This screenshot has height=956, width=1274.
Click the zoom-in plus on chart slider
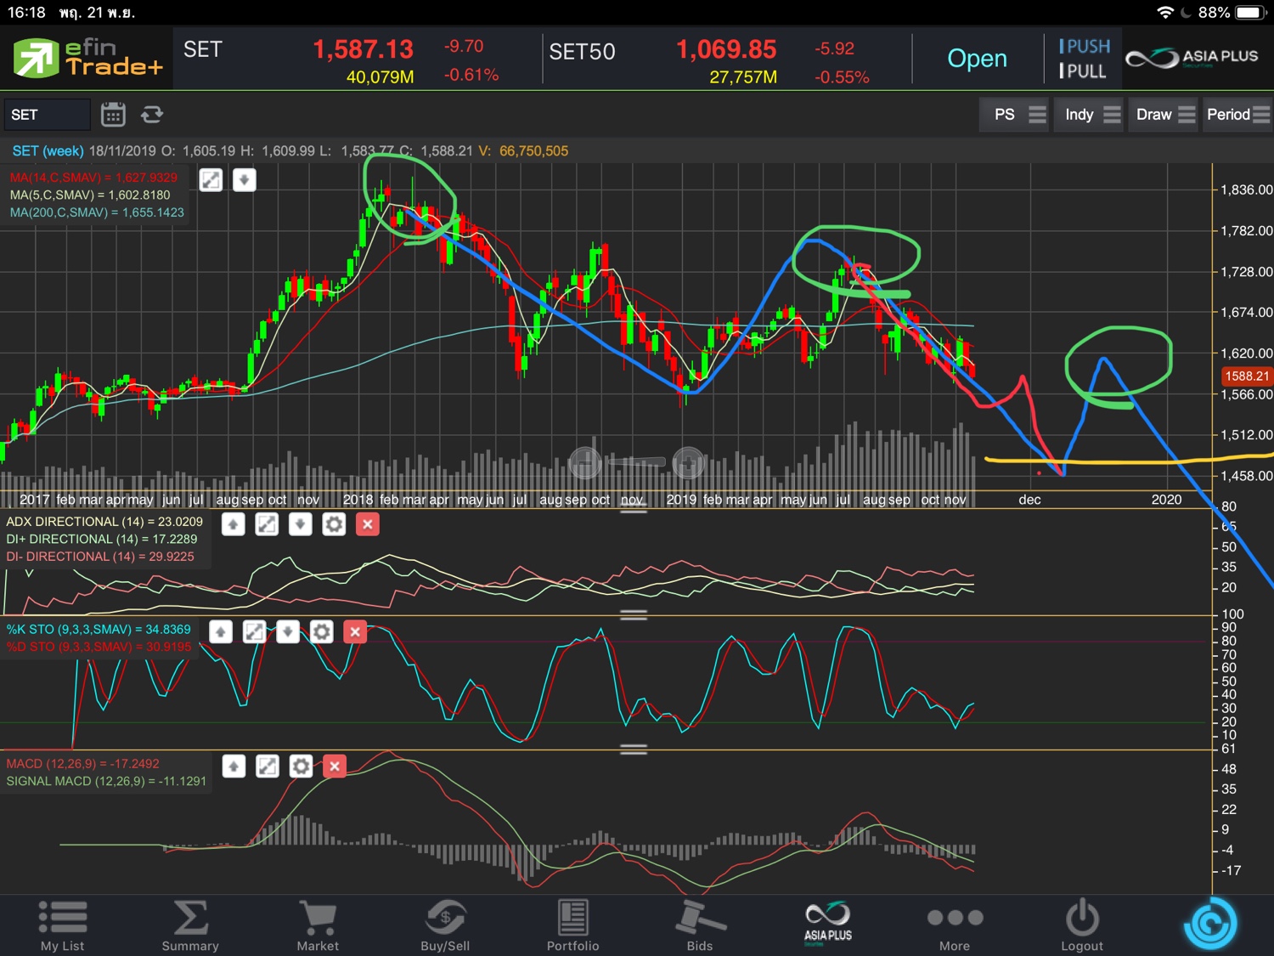click(x=688, y=463)
